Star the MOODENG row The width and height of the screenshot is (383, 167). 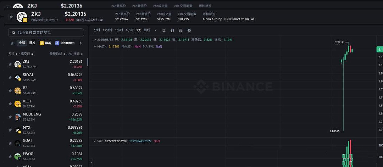point(10,117)
